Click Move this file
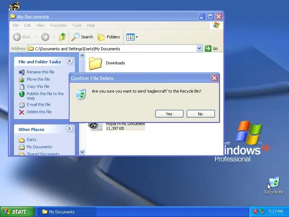This screenshot has height=217, width=289. click(38, 79)
